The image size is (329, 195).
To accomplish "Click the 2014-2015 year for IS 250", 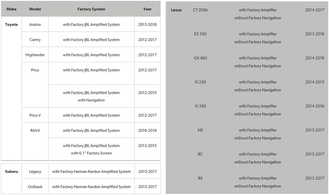I will tap(315, 82).
